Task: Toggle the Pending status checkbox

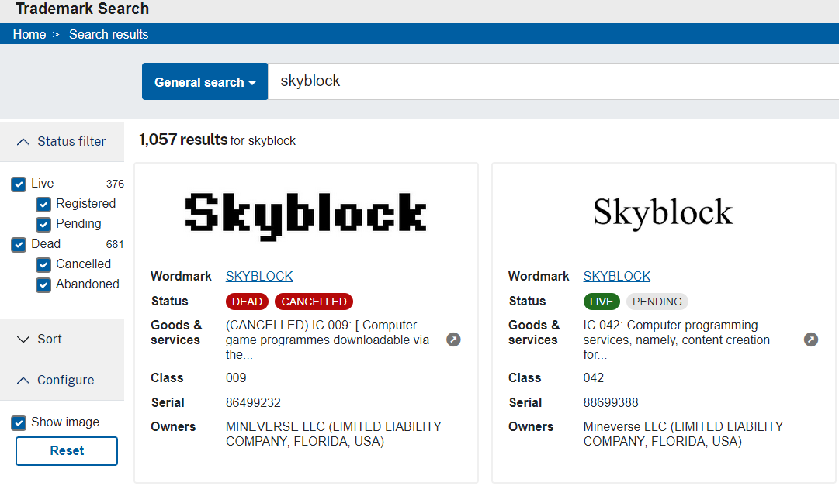Action: 43,224
